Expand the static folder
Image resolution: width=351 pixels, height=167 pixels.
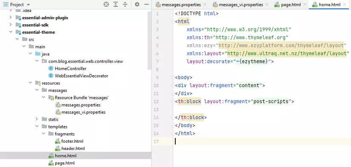click(x=37, y=119)
